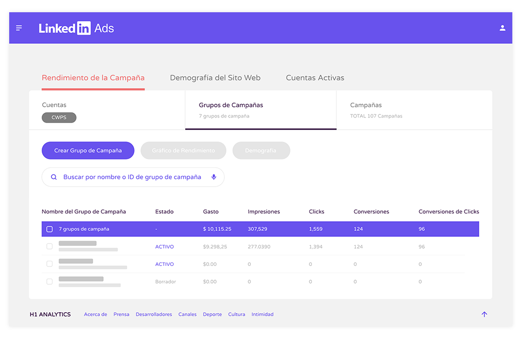Click the scroll-to-top arrow icon

coord(484,314)
